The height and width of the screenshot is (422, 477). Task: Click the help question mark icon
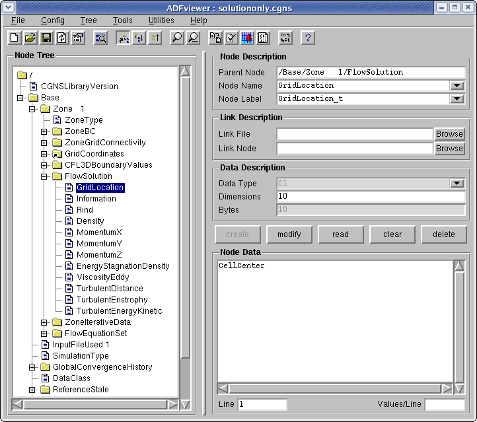(308, 38)
